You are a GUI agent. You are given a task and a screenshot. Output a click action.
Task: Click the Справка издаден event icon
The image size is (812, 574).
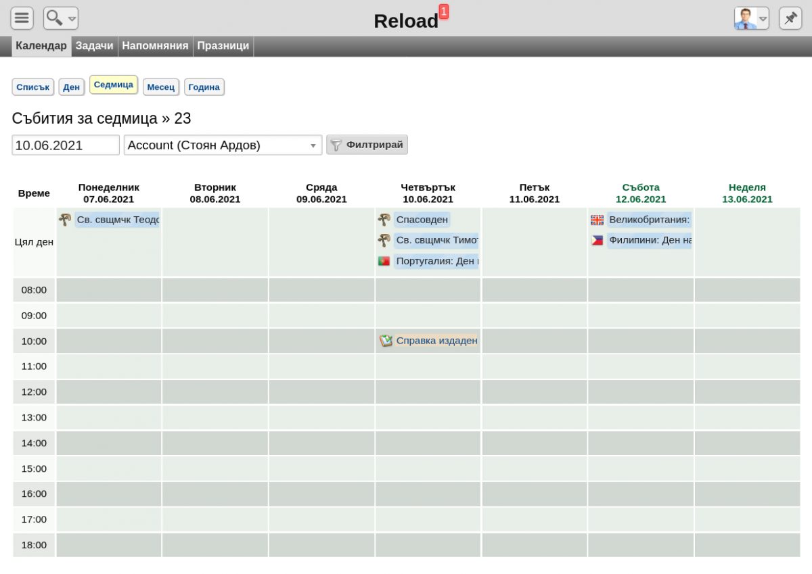point(386,341)
